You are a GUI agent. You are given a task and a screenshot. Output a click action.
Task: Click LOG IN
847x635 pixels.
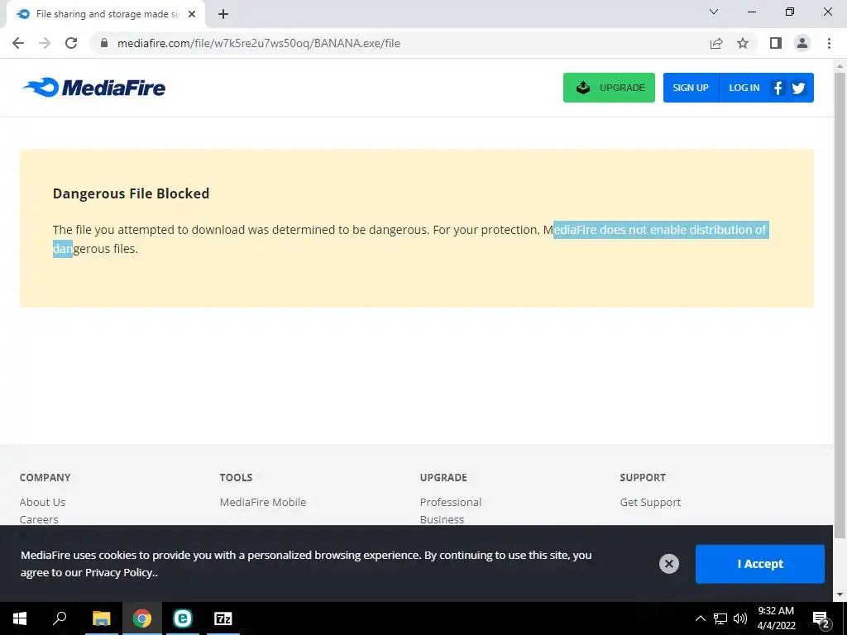pyautogui.click(x=744, y=88)
